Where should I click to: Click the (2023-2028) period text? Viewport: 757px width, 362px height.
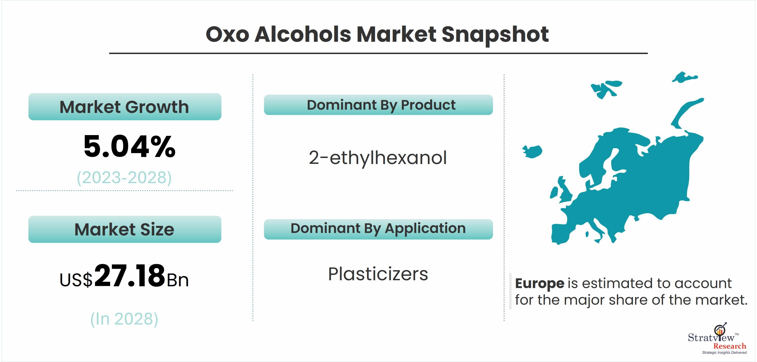click(x=124, y=178)
